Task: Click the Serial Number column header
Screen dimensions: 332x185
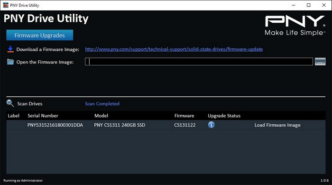Action: 43,116
